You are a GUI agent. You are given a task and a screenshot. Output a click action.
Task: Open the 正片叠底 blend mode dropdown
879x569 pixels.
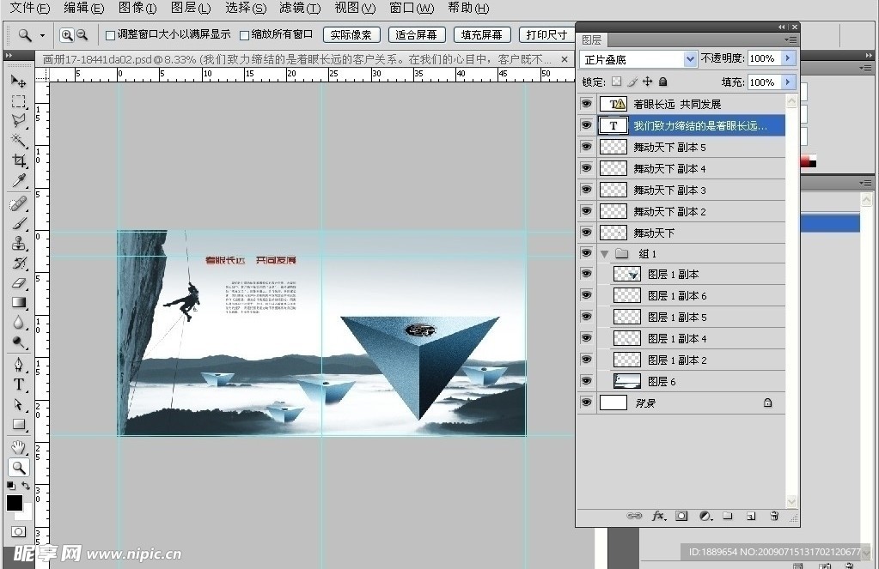[x=638, y=59]
